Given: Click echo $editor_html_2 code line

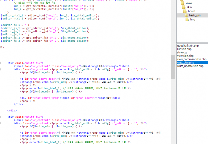Looking at the screenshot, I should click(x=75, y=142).
